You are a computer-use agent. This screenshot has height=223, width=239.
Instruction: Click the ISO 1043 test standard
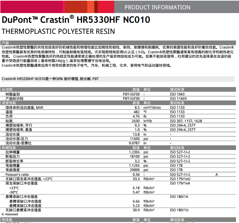(x=177, y=94)
